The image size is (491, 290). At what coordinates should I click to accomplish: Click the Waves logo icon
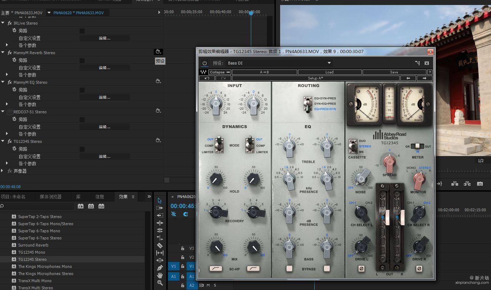coord(204,72)
